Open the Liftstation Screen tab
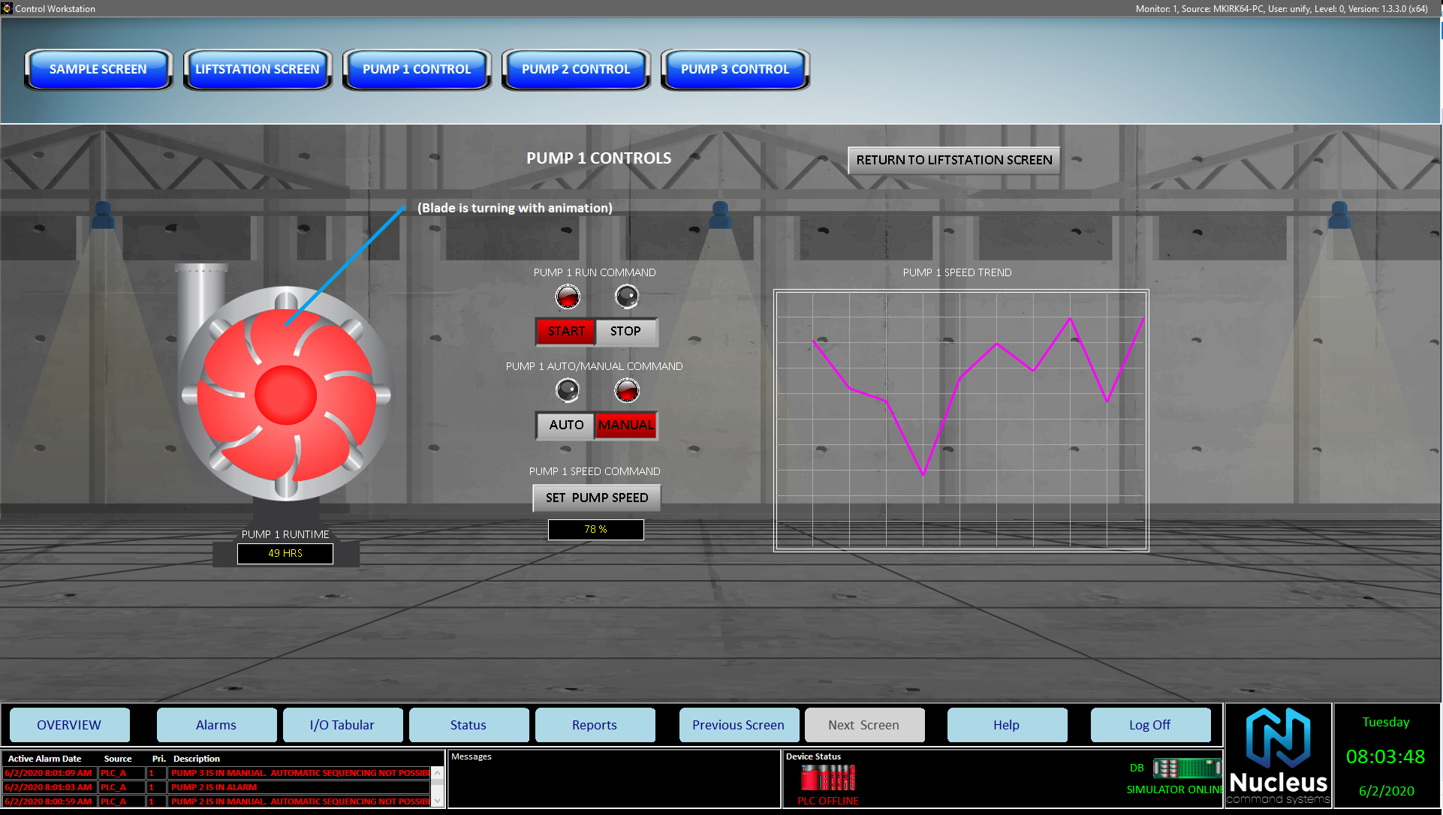The image size is (1443, 815). click(258, 69)
